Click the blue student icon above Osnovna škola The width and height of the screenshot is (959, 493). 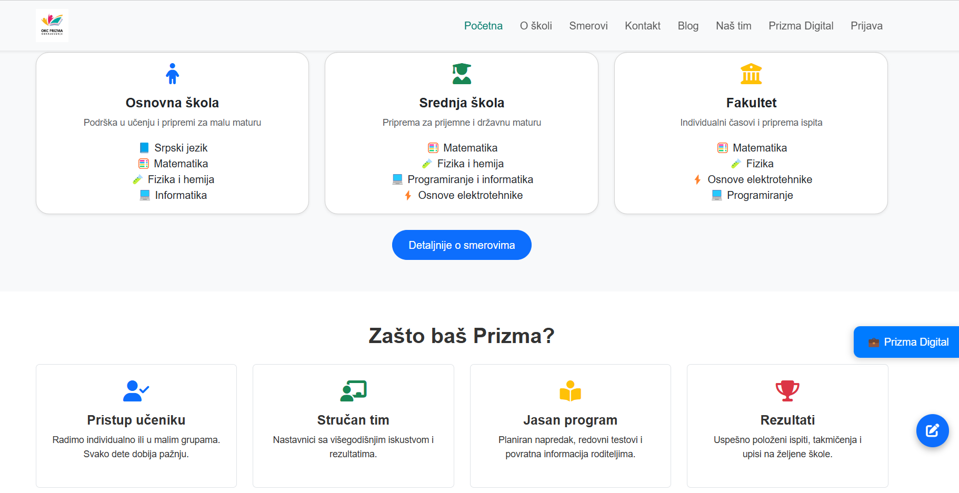click(172, 74)
